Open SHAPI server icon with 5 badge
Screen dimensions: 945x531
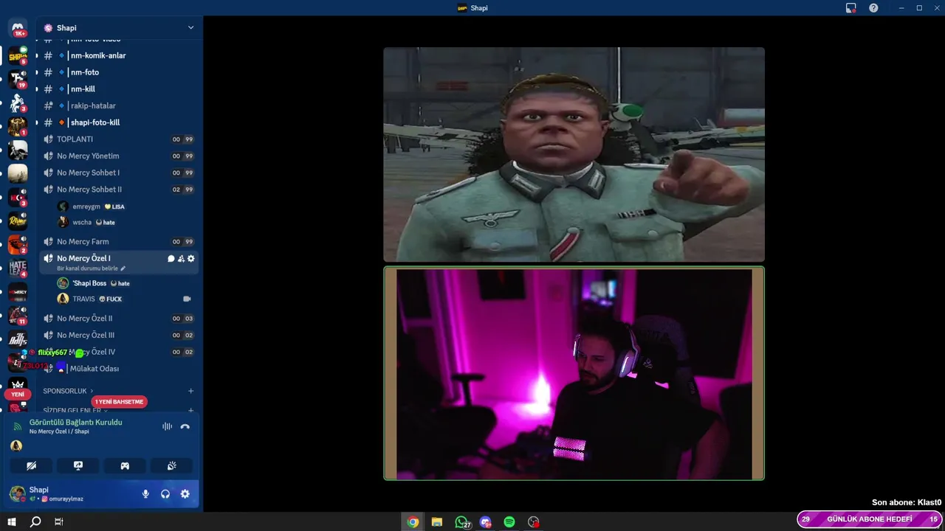[18, 56]
